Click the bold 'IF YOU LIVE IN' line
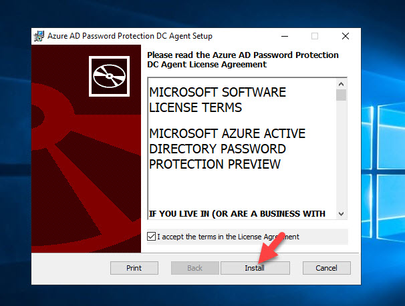The image size is (405, 306). pos(237,213)
